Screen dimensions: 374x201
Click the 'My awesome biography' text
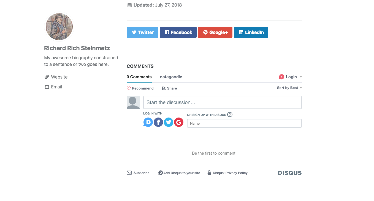click(x=81, y=61)
